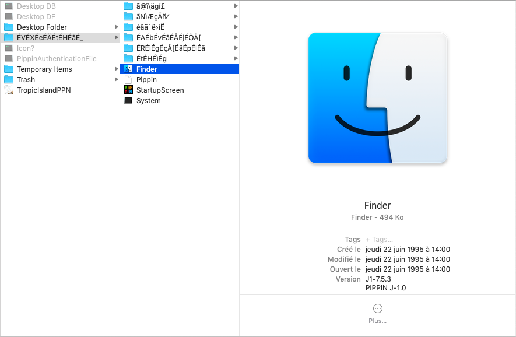
Task: Click the TropicIslandPPN application icon
Action: pos(9,90)
